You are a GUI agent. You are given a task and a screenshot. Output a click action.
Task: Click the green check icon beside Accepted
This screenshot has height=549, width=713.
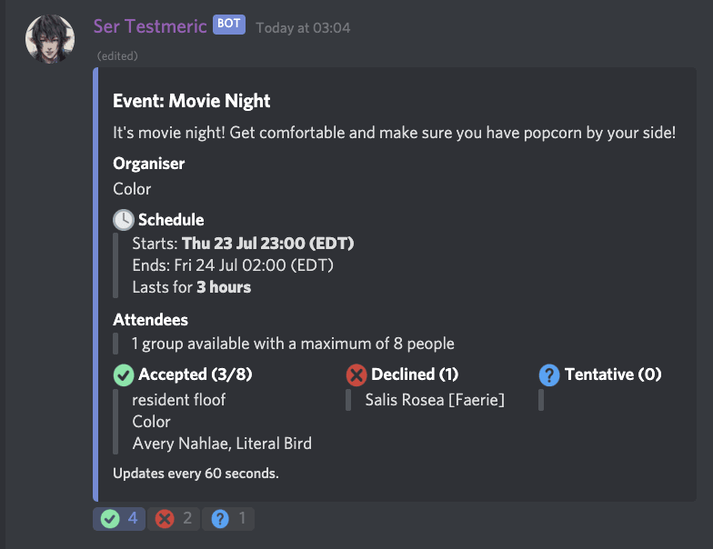(123, 374)
